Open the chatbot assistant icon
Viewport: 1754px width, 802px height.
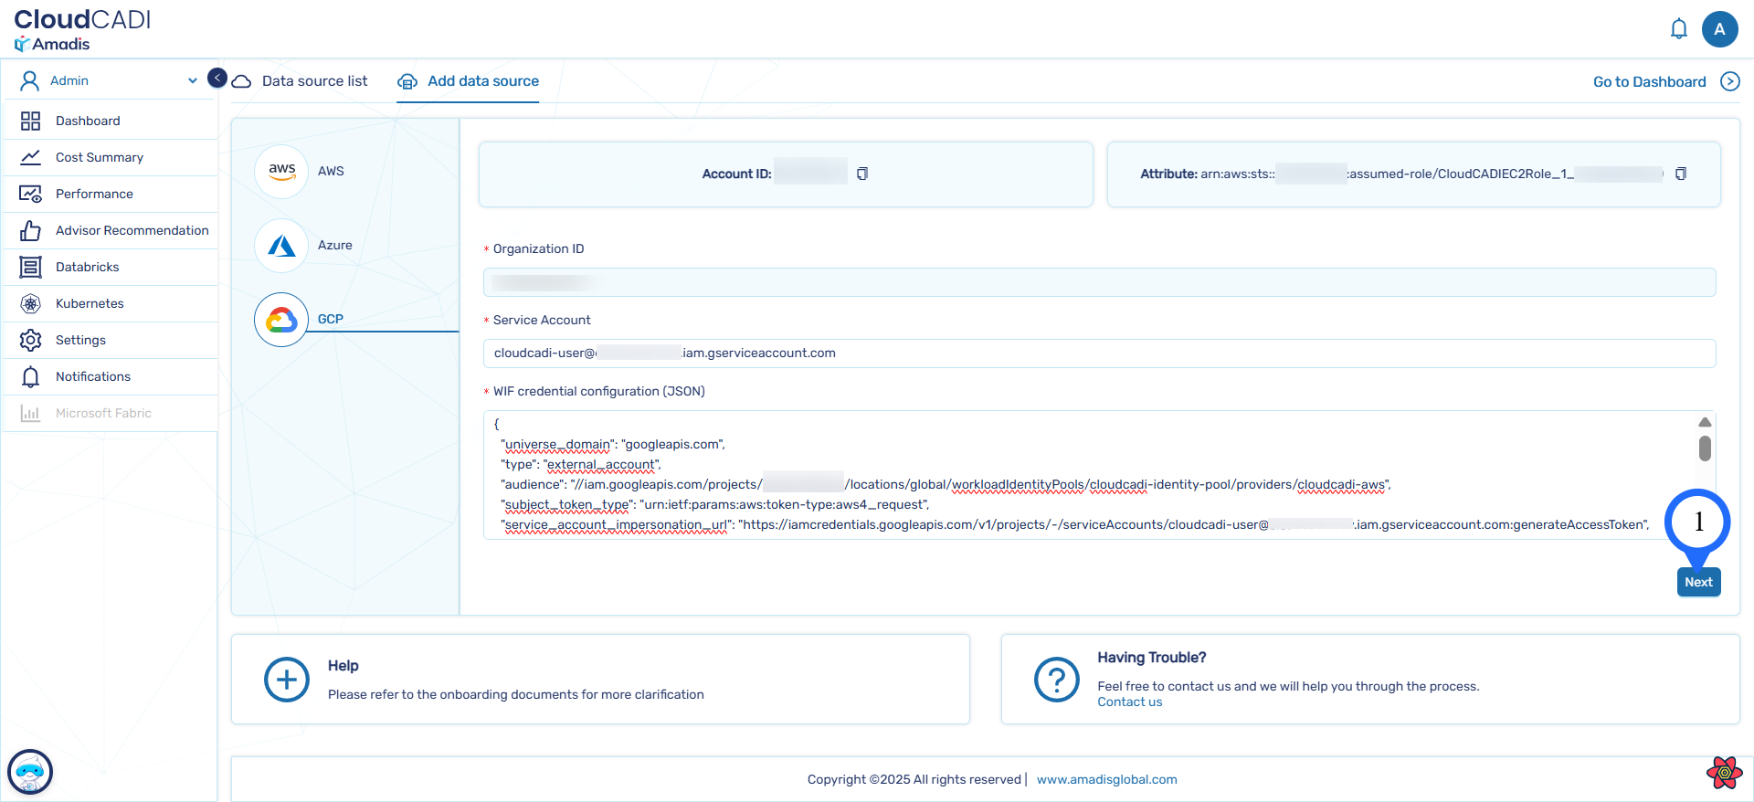coord(30,772)
